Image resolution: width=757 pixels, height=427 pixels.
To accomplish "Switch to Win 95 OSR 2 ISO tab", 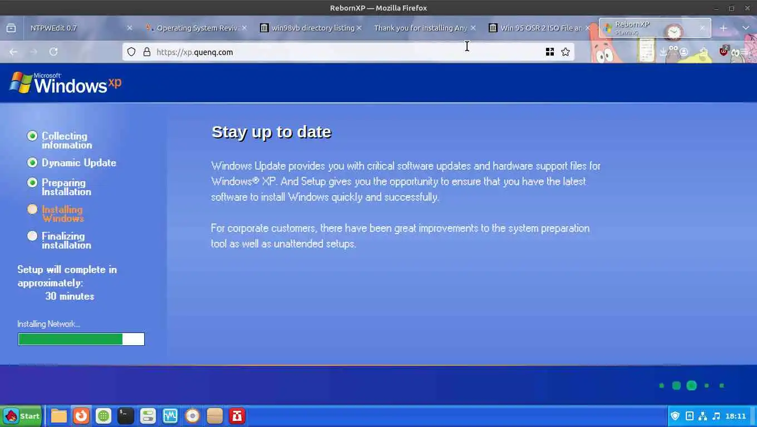I will pos(539,28).
